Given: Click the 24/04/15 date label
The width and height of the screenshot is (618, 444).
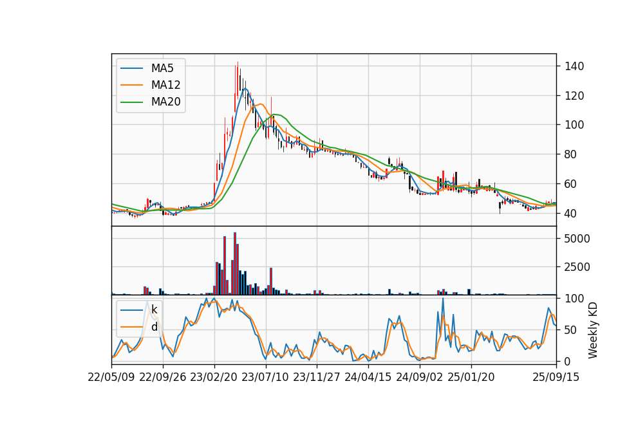Looking at the screenshot, I should click(x=368, y=377).
